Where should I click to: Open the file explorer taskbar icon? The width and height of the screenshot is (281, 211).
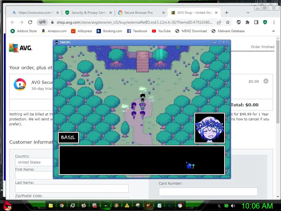pyautogui.click(x=51, y=206)
